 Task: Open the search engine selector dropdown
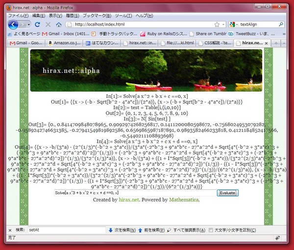click(234, 24)
